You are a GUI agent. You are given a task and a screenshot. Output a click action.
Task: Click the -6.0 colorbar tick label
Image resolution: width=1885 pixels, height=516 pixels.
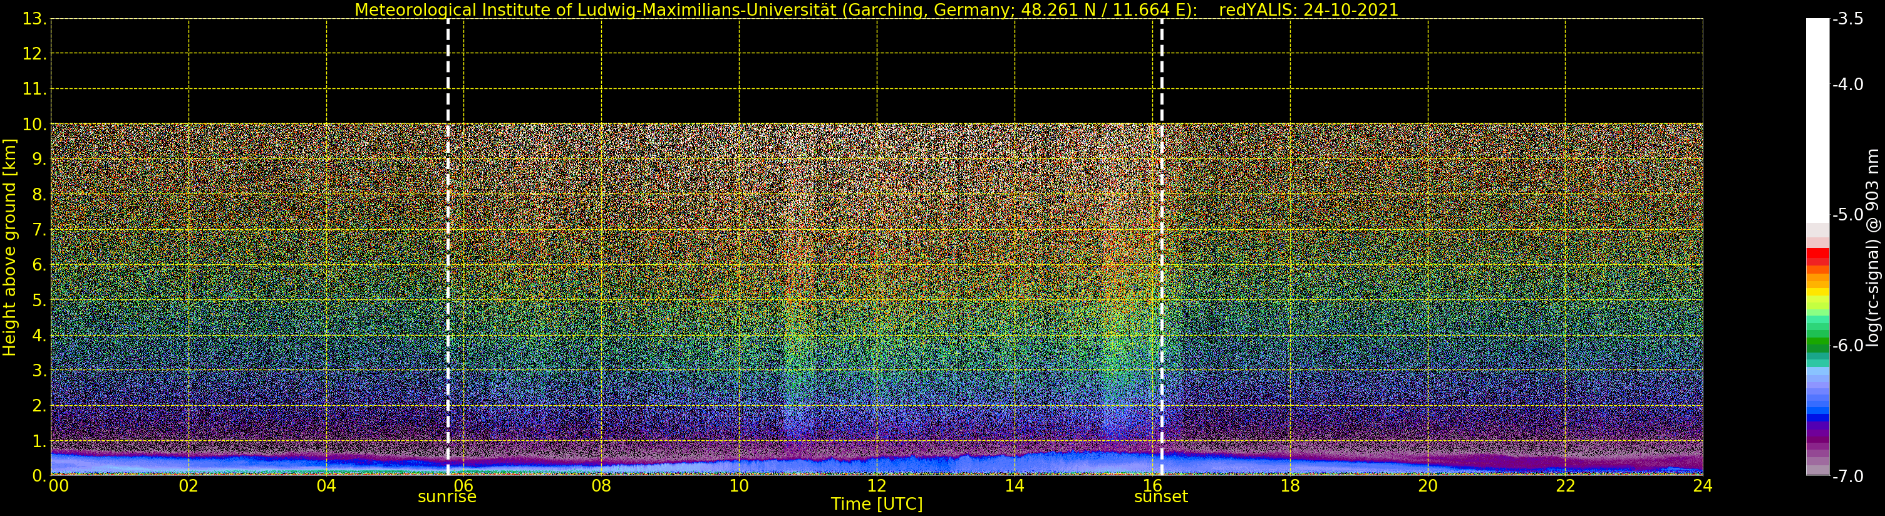click(x=1847, y=346)
